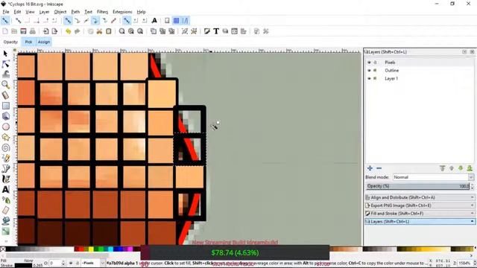The height and width of the screenshot is (268, 477).
Task: Expand Export PNG Image panel
Action: 420,205
